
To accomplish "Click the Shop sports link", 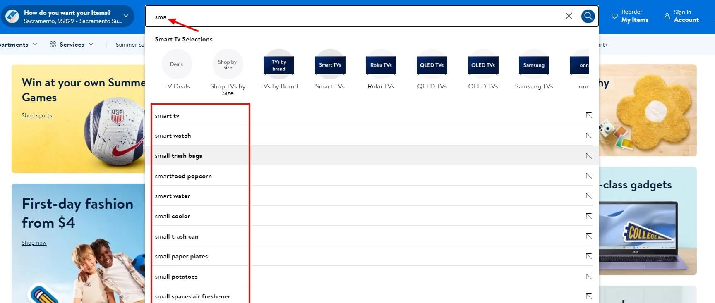I will click(x=37, y=116).
